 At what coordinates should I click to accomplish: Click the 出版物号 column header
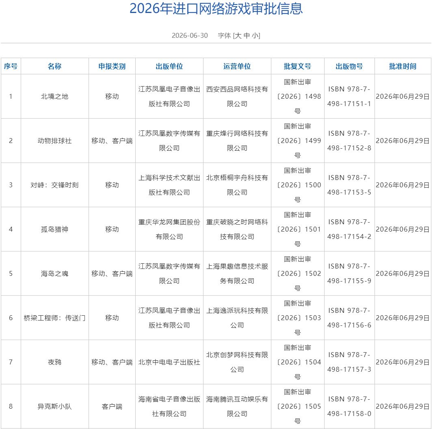coord(349,66)
